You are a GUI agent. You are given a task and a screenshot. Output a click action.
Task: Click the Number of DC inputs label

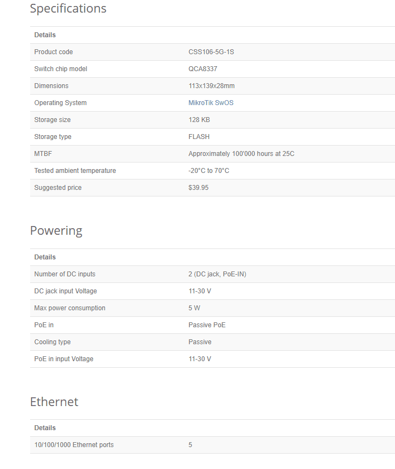tap(65, 274)
